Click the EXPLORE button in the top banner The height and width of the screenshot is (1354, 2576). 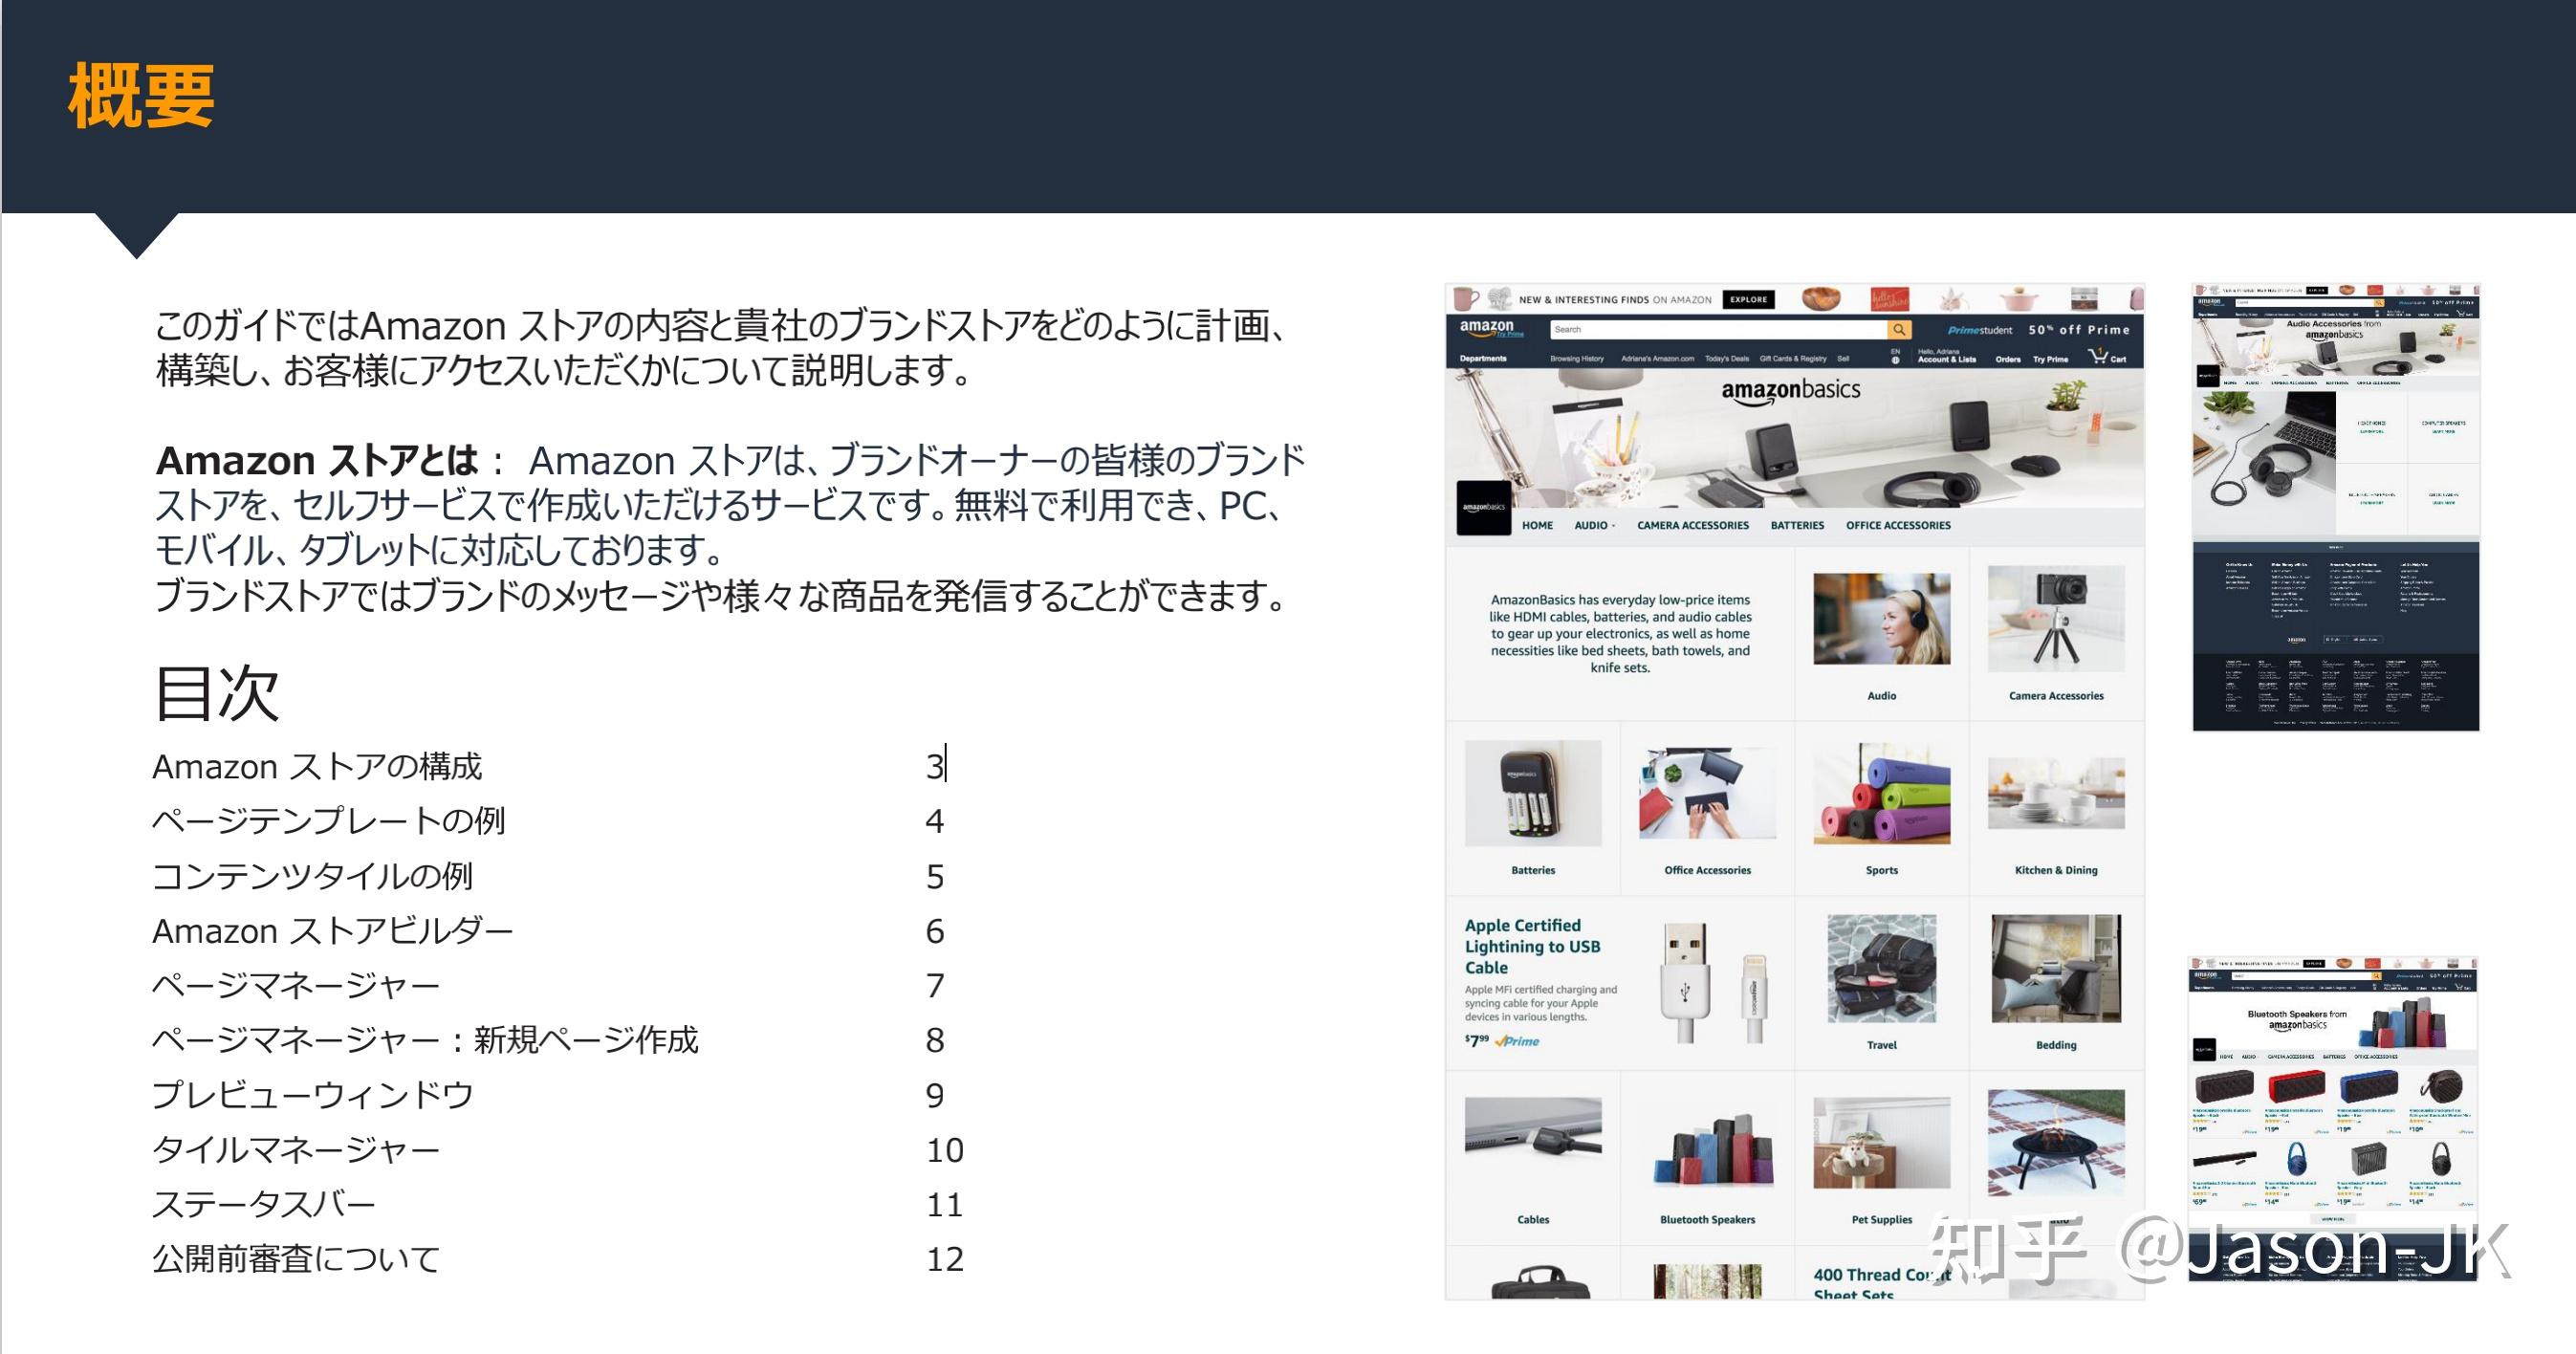coord(1749,299)
